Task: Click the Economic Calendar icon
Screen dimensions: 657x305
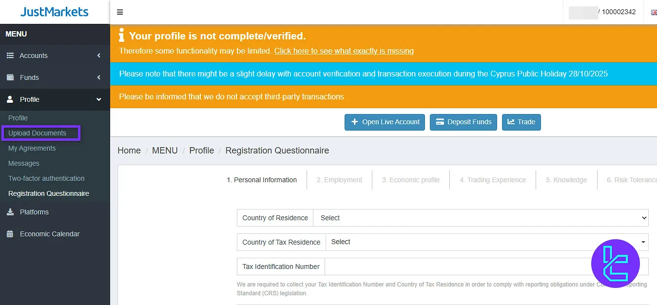Action: click(x=10, y=234)
